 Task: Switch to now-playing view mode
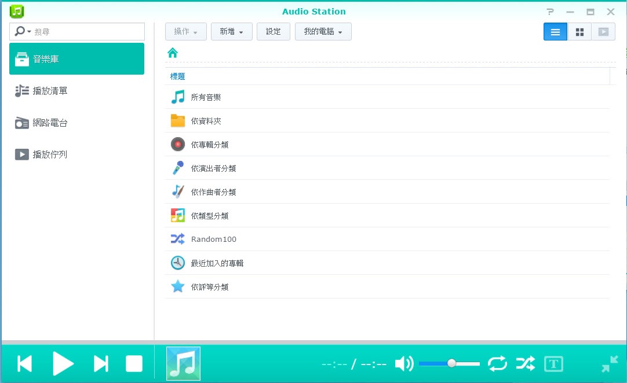[603, 32]
